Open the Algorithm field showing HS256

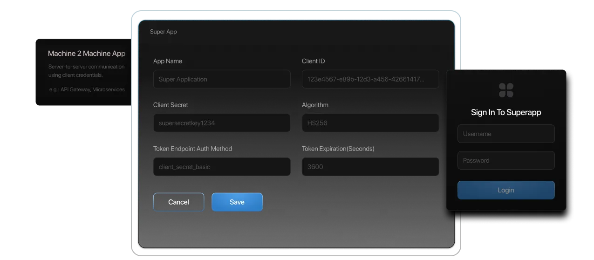[370, 123]
